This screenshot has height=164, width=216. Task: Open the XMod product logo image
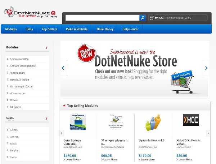191,120
